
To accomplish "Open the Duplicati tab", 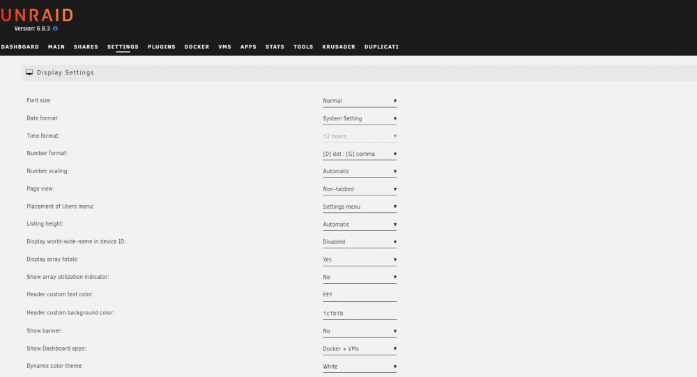I will coord(381,47).
